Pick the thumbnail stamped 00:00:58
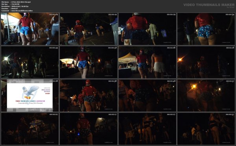236x146 pixels. coord(88,62)
